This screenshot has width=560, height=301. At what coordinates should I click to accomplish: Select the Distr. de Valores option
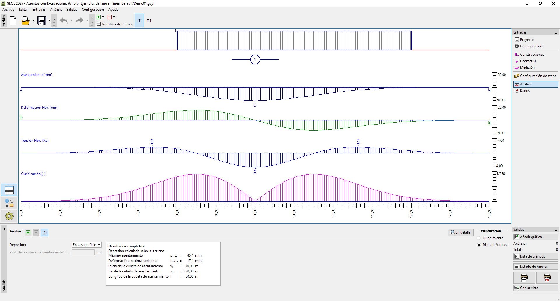point(479,245)
